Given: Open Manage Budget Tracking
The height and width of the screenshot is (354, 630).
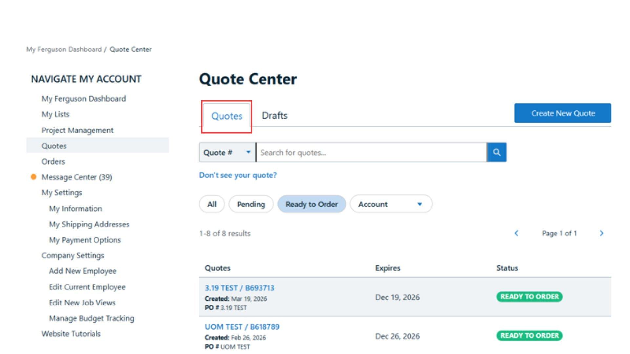Looking at the screenshot, I should pos(92,318).
